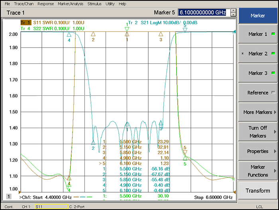Viewport: 279px width, 210px height.
Task: Expand marker Properties submenu
Action: pos(258,151)
